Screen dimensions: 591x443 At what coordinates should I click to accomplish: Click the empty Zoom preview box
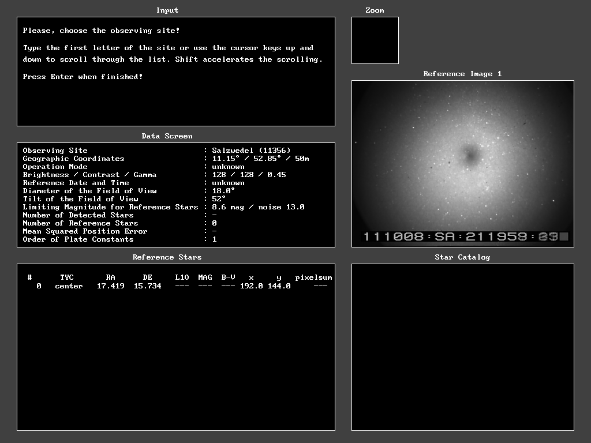point(375,40)
